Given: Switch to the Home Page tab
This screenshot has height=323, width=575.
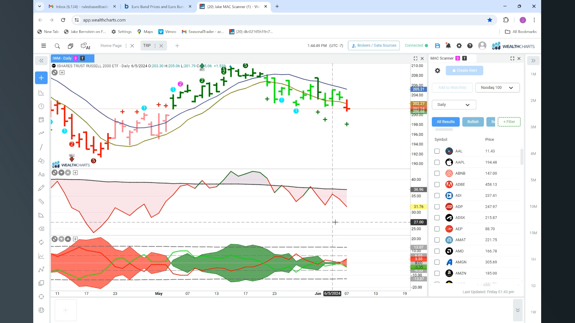Looking at the screenshot, I should click(x=111, y=45).
